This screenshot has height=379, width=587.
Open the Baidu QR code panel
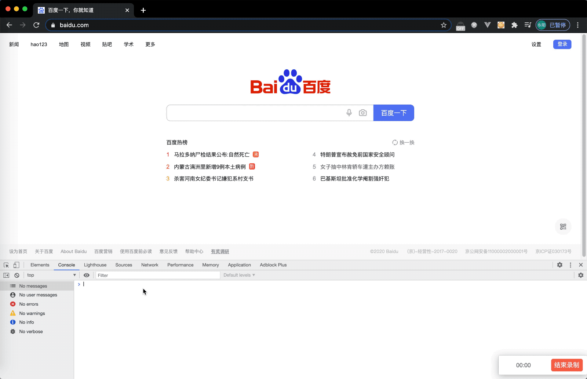click(563, 226)
